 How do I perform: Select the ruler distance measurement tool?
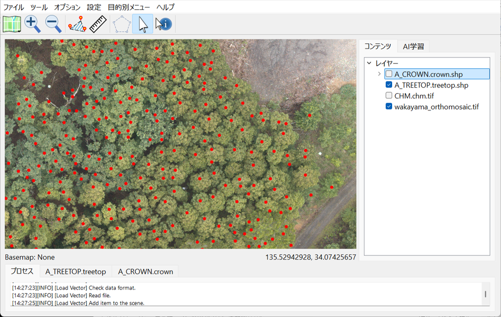click(98, 24)
